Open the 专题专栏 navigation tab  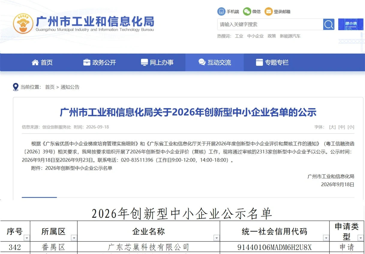point(272,62)
